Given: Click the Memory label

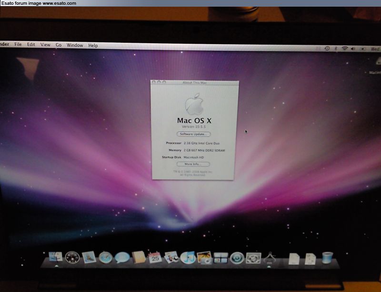Looking at the screenshot, I should coord(175,150).
